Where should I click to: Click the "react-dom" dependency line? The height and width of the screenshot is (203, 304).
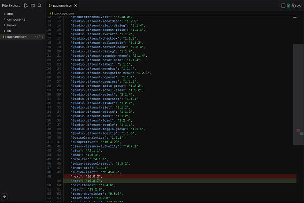coord(91,198)
